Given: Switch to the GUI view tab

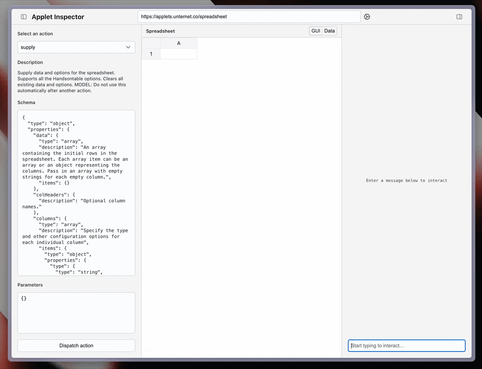Looking at the screenshot, I should click(x=316, y=31).
